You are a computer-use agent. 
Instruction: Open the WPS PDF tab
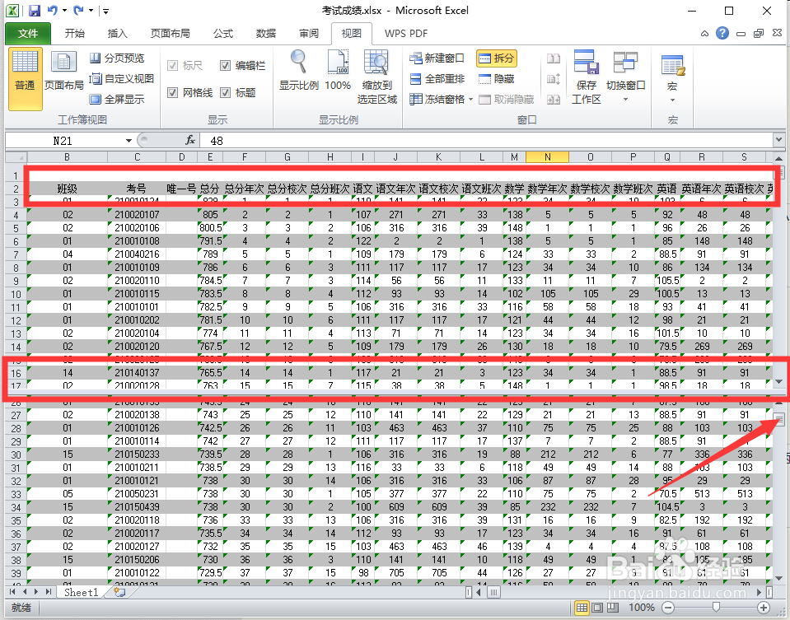pos(405,34)
